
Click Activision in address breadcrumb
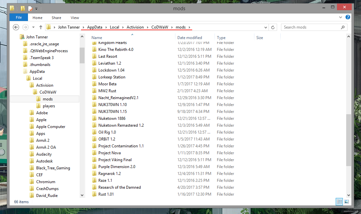(135, 27)
